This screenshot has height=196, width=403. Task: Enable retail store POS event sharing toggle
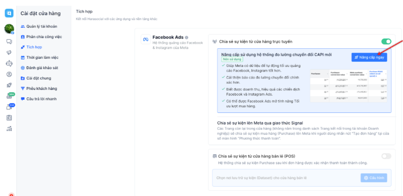click(x=386, y=156)
